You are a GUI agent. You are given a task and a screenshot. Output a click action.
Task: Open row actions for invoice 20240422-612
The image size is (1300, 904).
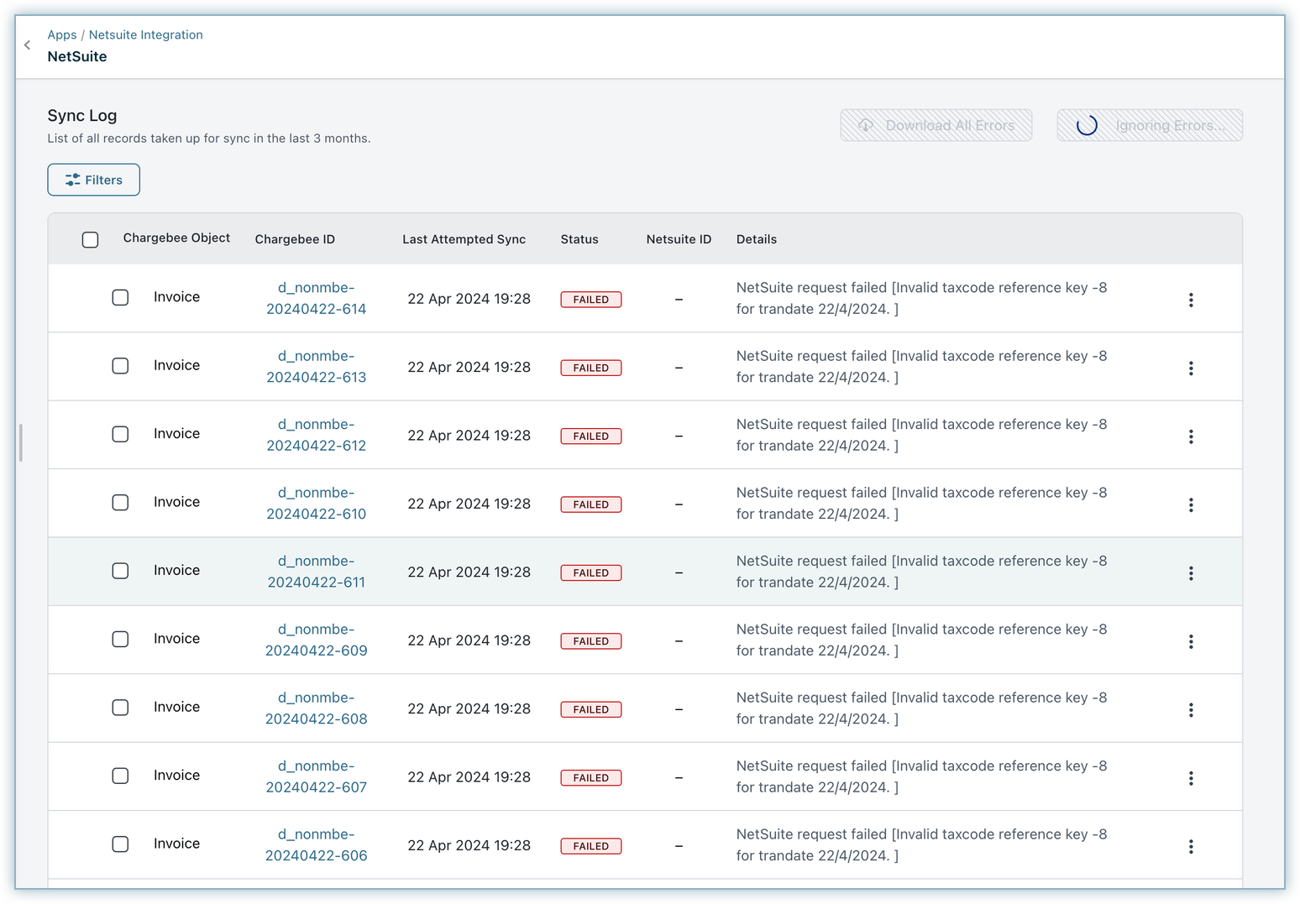[1190, 436]
